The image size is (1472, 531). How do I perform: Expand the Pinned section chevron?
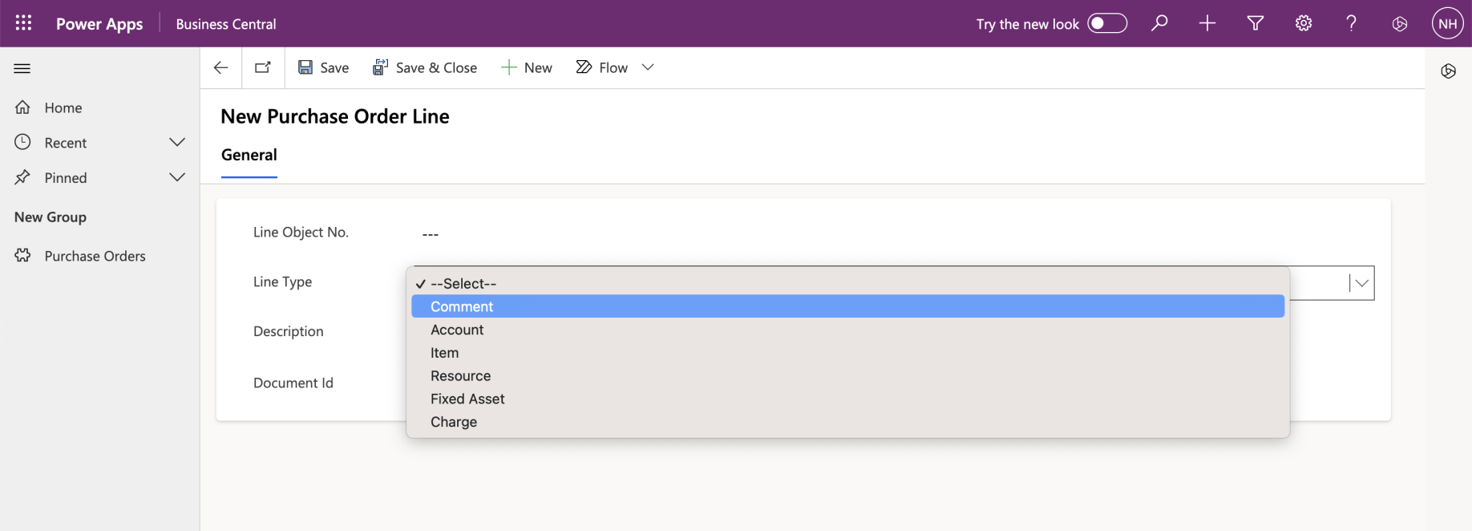(x=177, y=177)
